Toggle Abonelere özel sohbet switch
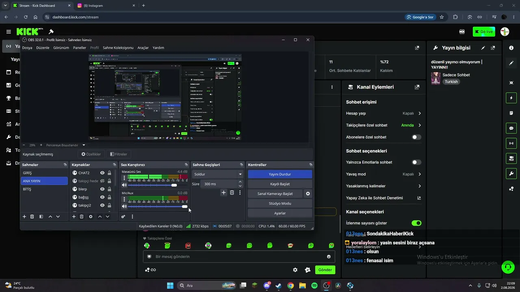The image size is (520, 292). [x=416, y=137]
